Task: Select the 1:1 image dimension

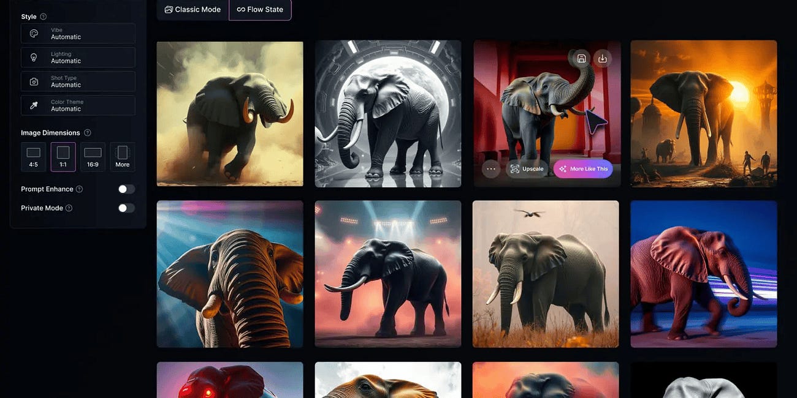Action: click(63, 157)
